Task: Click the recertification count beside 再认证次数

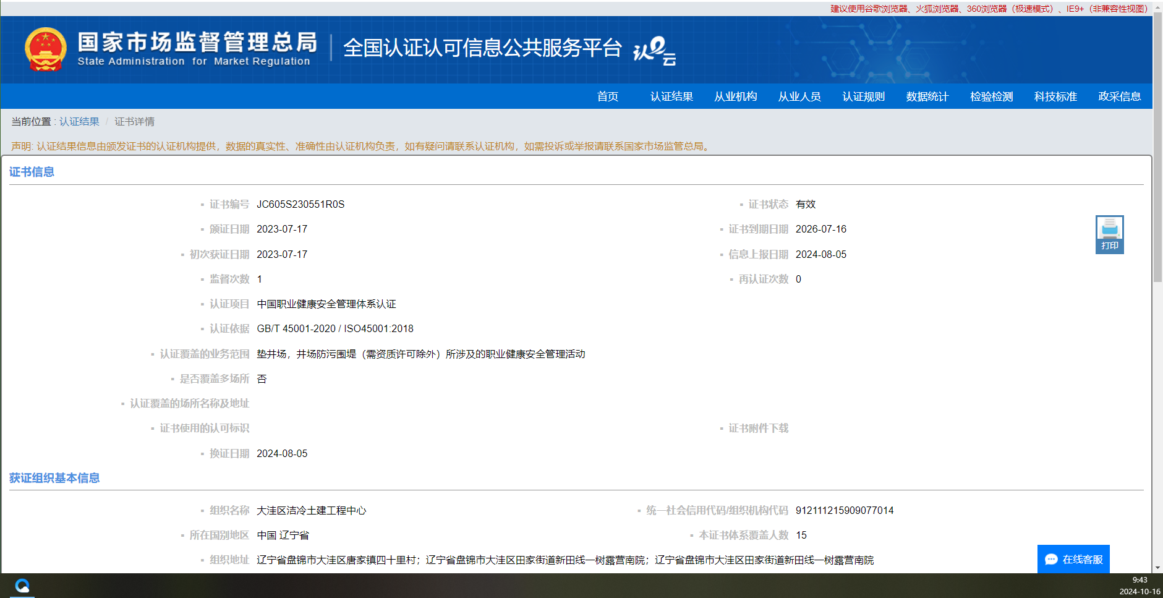Action: tap(798, 279)
